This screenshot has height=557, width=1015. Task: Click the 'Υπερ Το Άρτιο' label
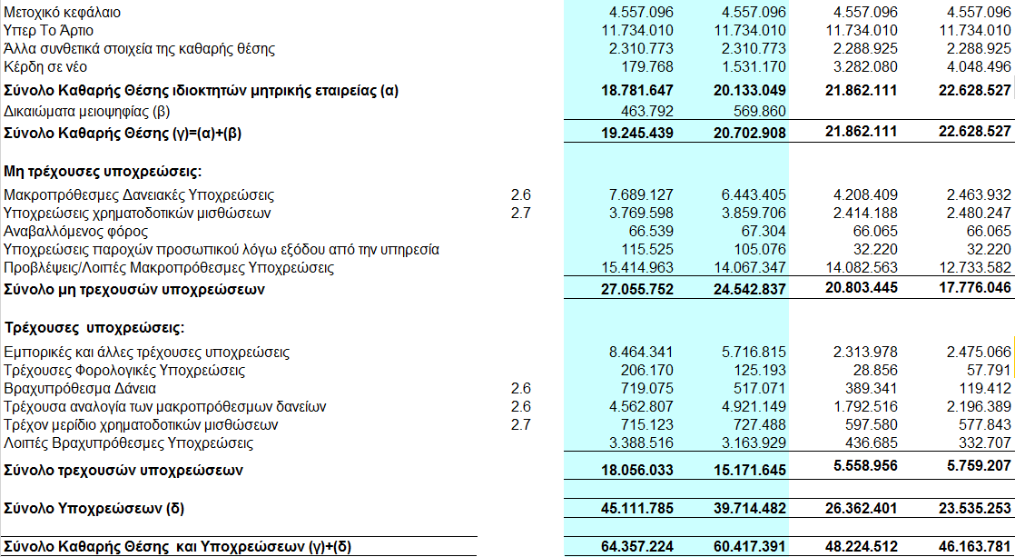coord(48,31)
